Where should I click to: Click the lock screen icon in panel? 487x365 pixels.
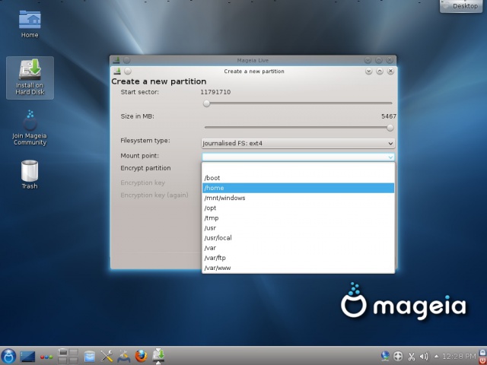click(x=483, y=352)
